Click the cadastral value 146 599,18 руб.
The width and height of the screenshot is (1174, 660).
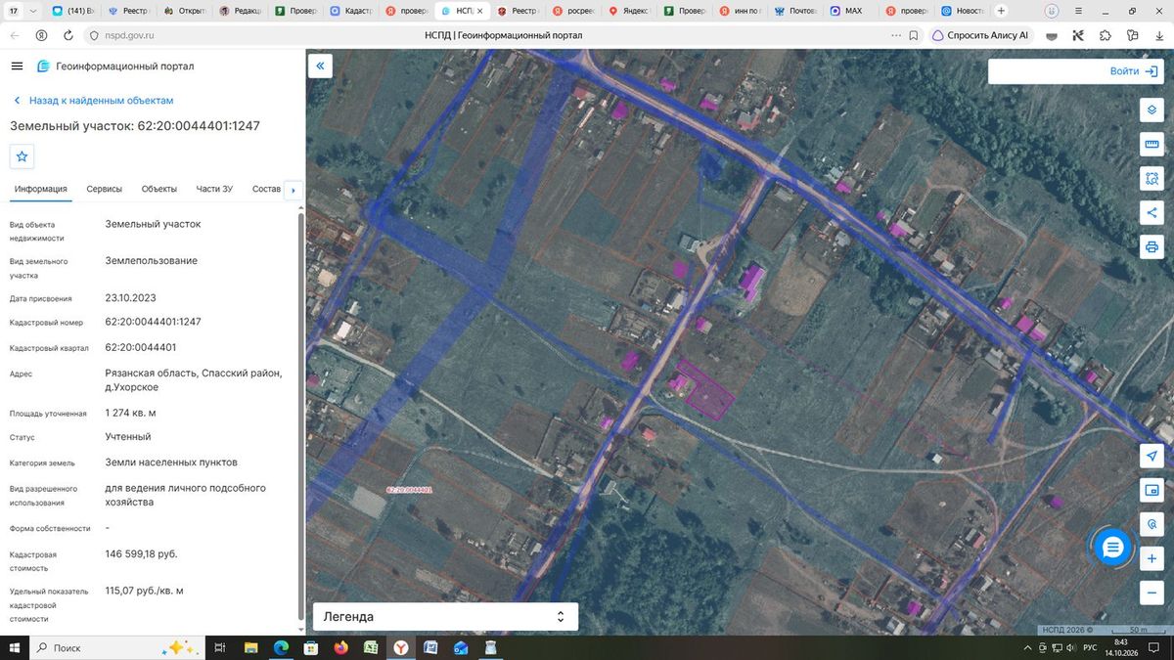coord(141,553)
